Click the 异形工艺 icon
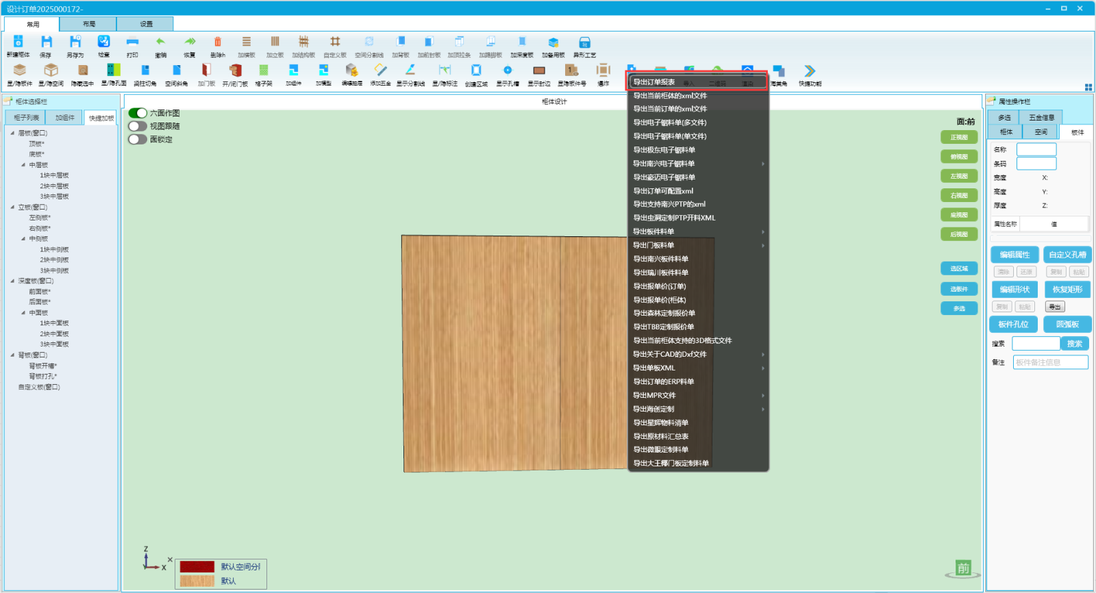The height and width of the screenshot is (593, 1096). [584, 42]
